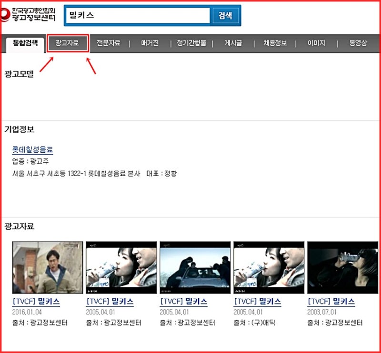
Task: Click the 출처 : (구)애딕 source text
Action: [254, 323]
